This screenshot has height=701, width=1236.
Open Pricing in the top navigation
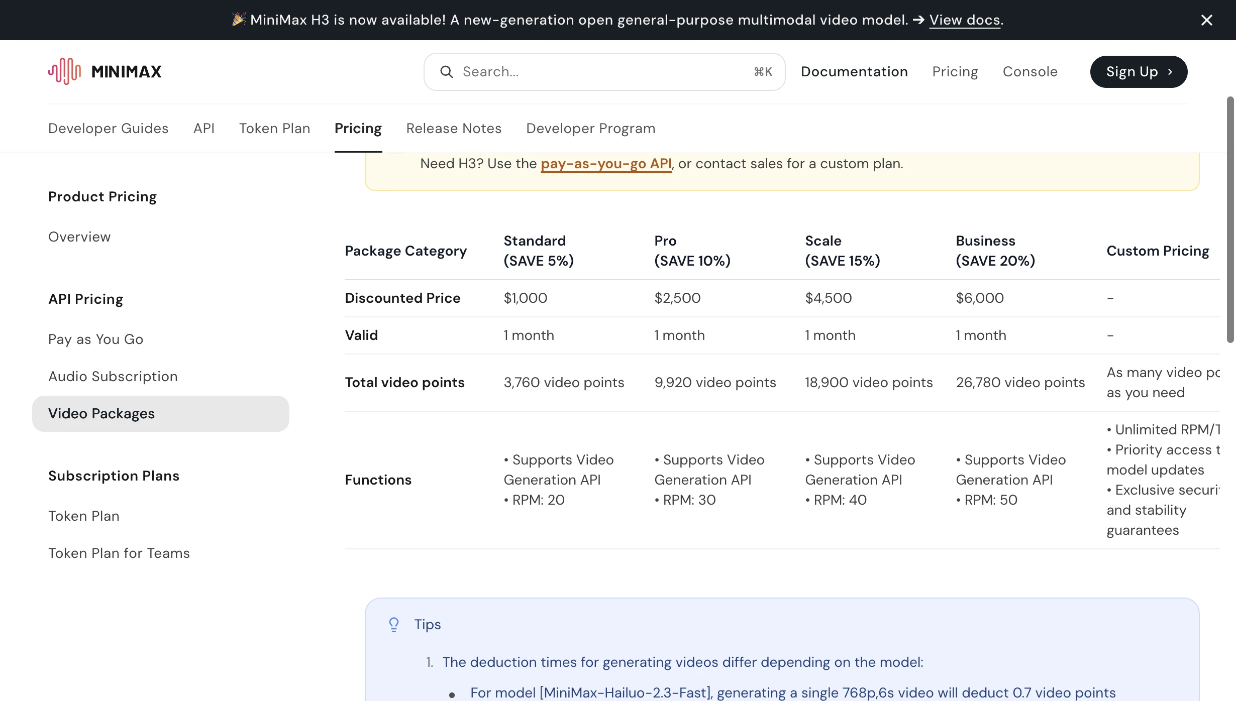955,72
